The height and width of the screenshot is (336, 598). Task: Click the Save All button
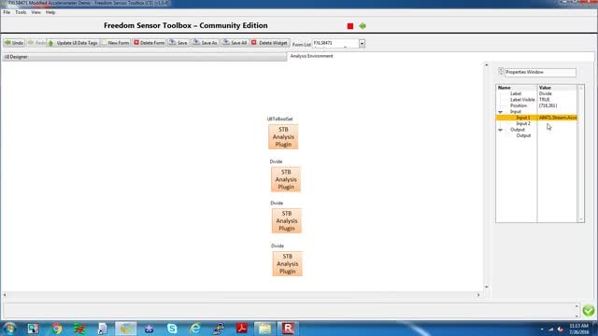coord(235,43)
